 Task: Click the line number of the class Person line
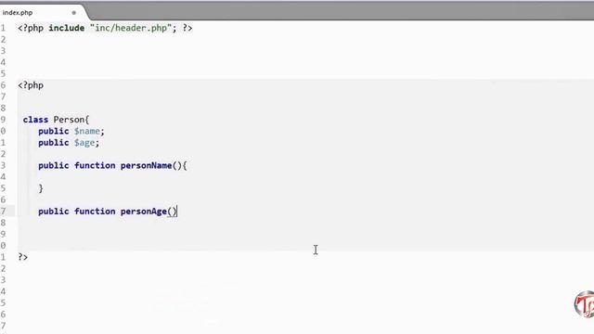(3, 120)
